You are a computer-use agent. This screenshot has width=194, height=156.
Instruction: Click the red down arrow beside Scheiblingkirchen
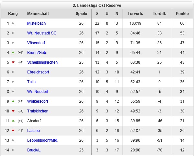(13, 62)
